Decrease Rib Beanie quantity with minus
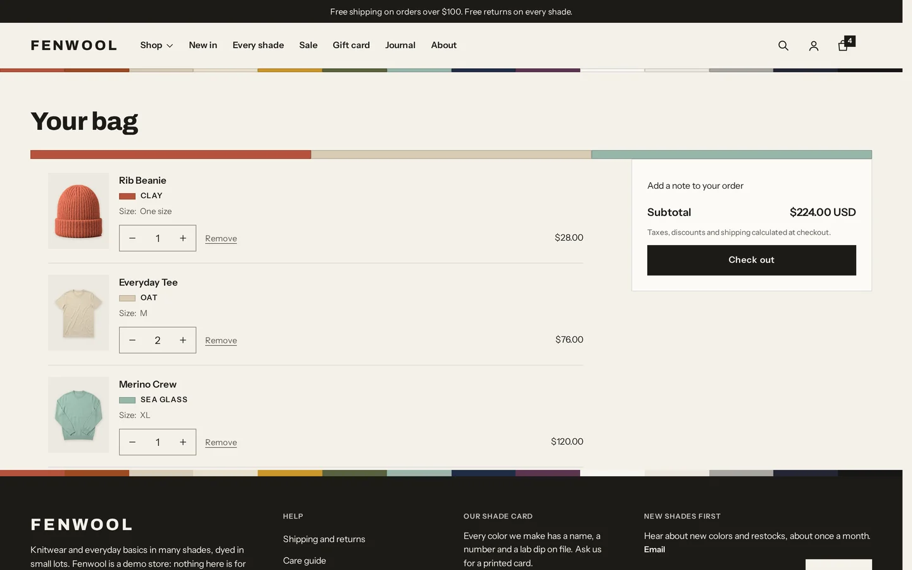Screen dimensions: 912x570 click(132, 238)
